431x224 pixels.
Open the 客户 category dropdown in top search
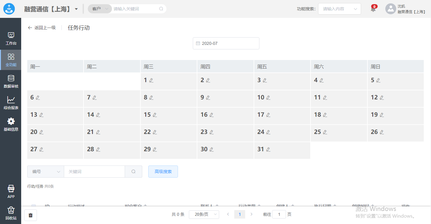click(x=100, y=9)
